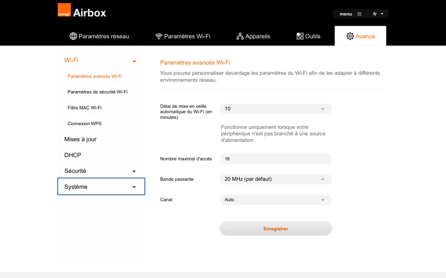Screen dimensions: 446x278
Task: Open the Canal dropdown set to Auto
Action: click(275, 199)
